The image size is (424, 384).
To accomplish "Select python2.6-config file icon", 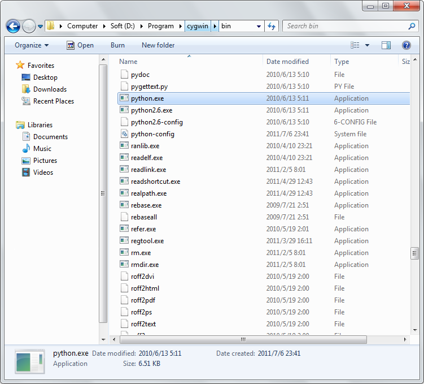I will [124, 122].
